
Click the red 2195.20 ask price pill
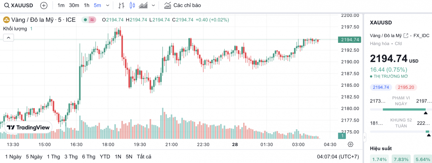click(x=406, y=87)
